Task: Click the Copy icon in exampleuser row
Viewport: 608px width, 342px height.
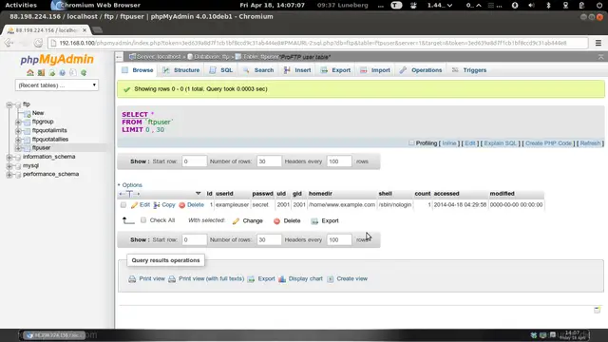Action: coord(156,205)
